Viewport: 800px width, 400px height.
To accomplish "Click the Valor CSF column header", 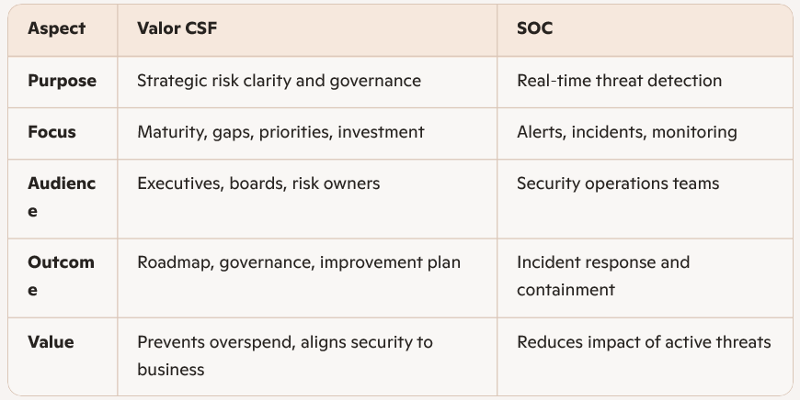I will [x=177, y=28].
